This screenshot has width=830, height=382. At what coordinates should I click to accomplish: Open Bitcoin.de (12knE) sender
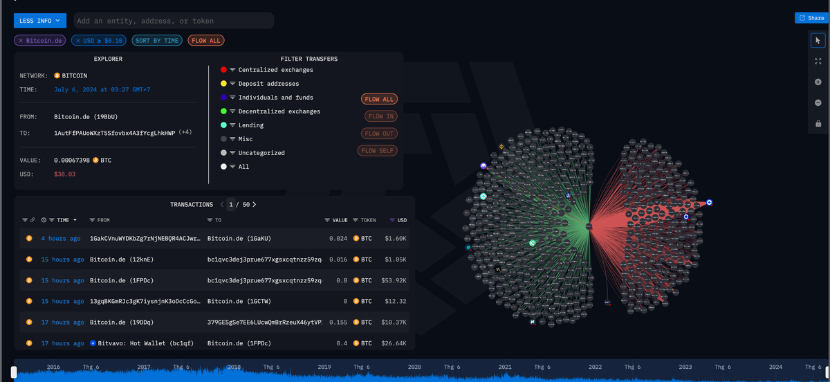(120, 260)
